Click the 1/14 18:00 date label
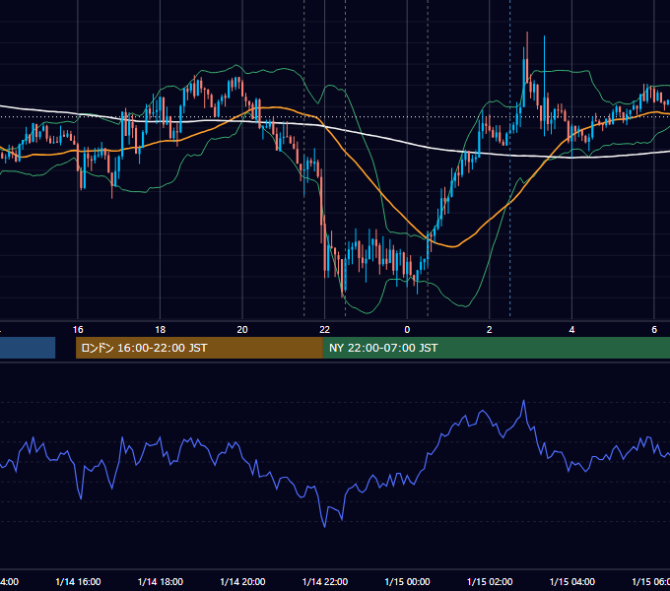Viewport: 670px width, 591px height. coord(161,582)
